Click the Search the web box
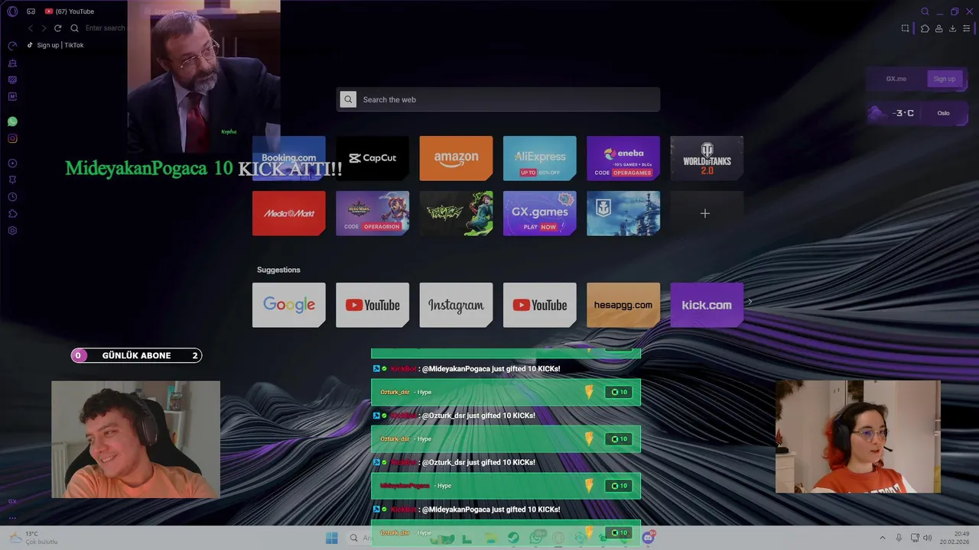The image size is (979, 550). point(498,99)
